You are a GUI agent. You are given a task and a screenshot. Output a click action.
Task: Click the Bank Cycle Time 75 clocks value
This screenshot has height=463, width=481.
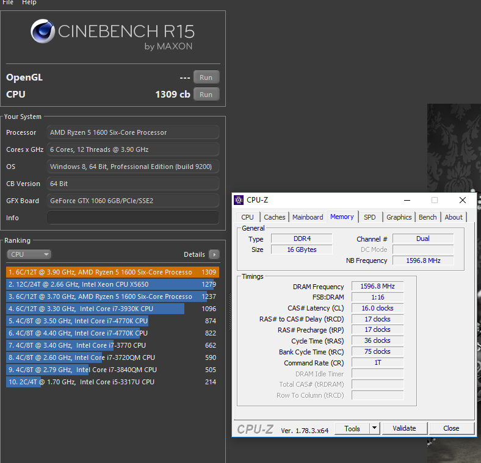pos(378,351)
